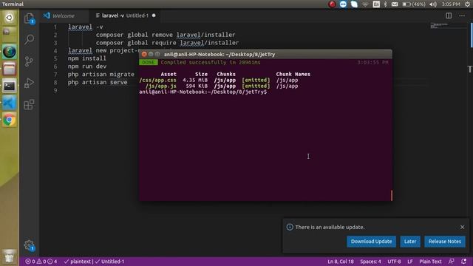This screenshot has width=473, height=266.
Task: Click the terminal scrollbar handle
Action: click(x=392, y=195)
